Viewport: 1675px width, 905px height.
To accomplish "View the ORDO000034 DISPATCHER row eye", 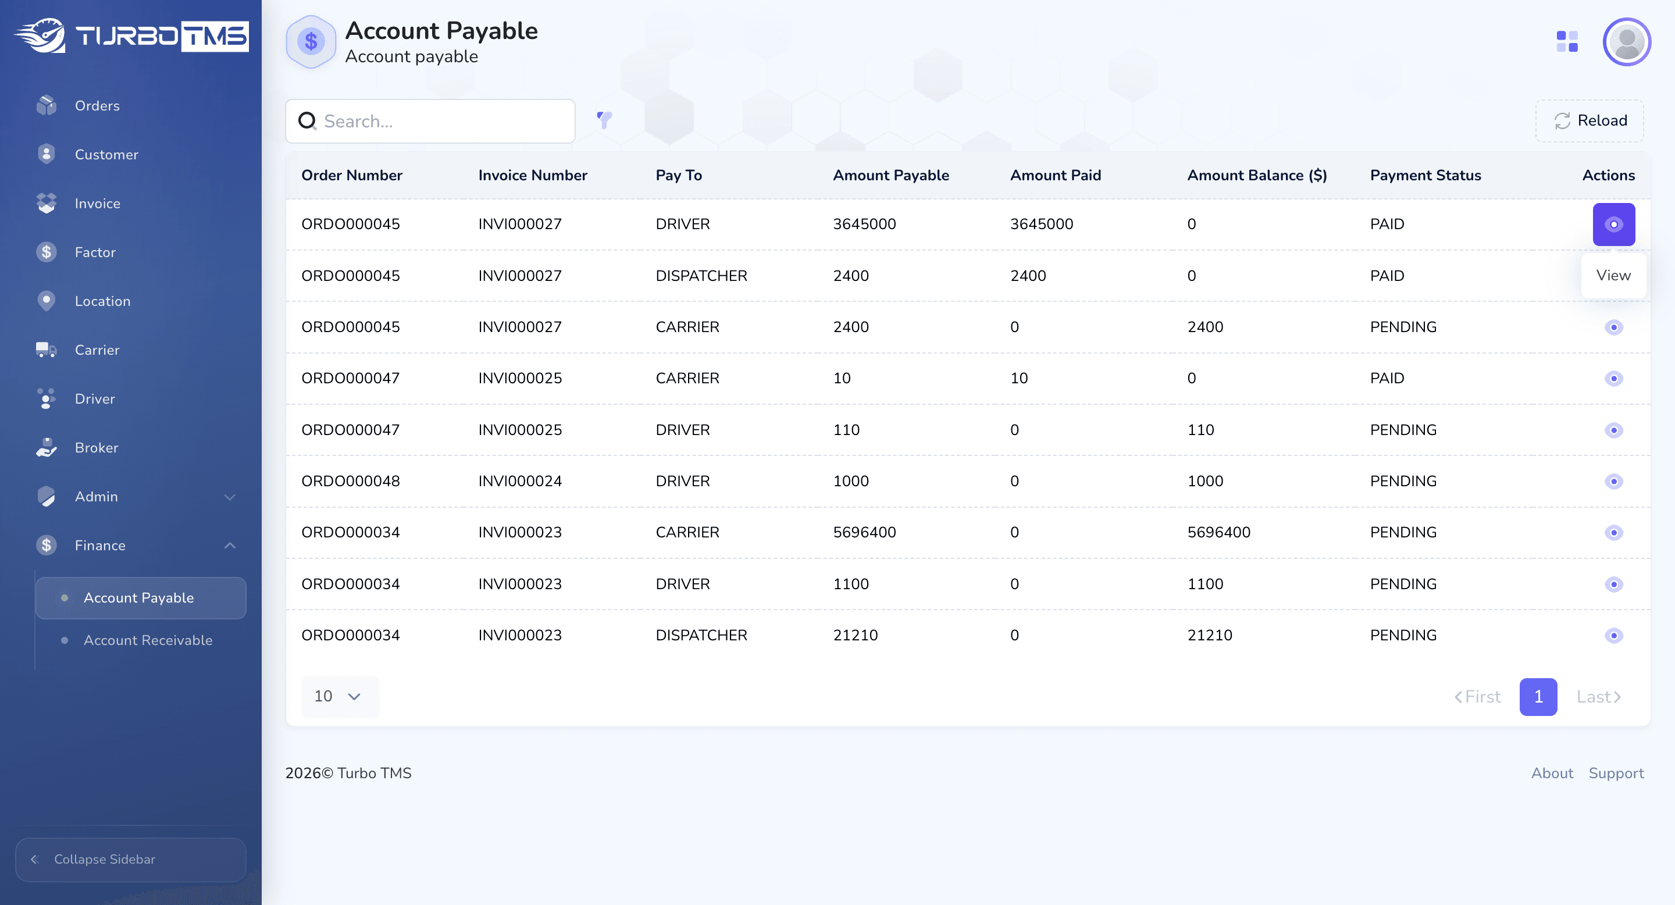I will [1613, 635].
